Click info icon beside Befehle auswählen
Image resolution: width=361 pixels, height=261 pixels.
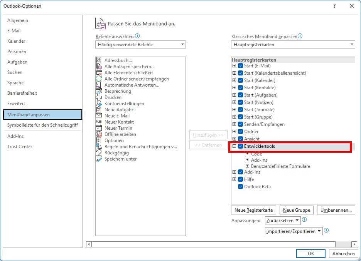pyautogui.click(x=137, y=36)
